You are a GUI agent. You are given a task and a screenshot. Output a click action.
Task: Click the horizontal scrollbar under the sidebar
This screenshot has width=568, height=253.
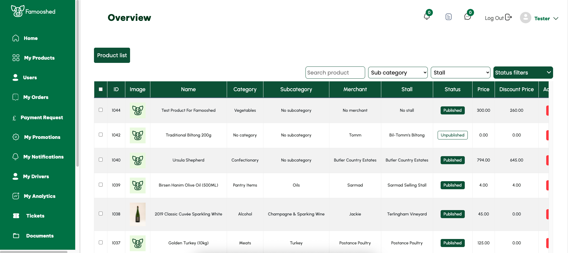point(33,252)
